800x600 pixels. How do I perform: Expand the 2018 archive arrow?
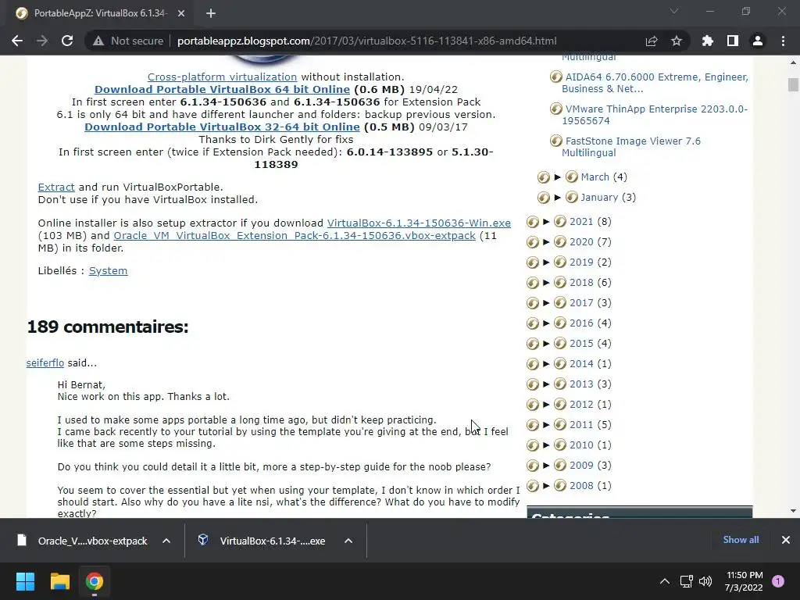click(546, 283)
